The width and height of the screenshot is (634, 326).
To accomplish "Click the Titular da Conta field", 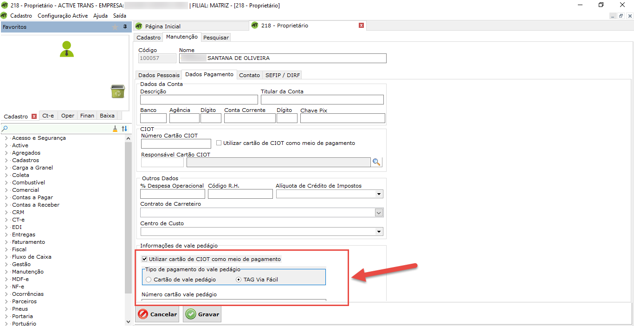I will (x=322, y=99).
